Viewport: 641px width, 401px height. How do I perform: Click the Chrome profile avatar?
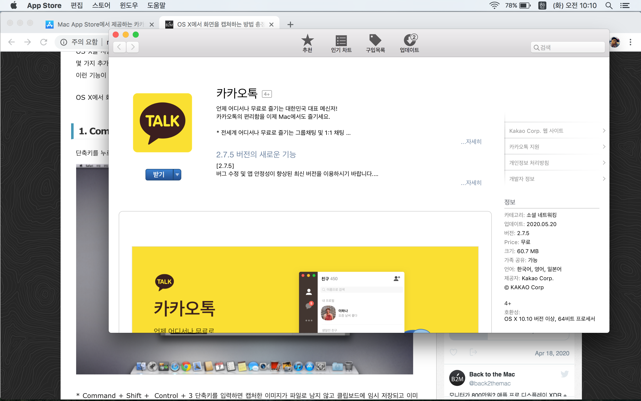point(614,42)
